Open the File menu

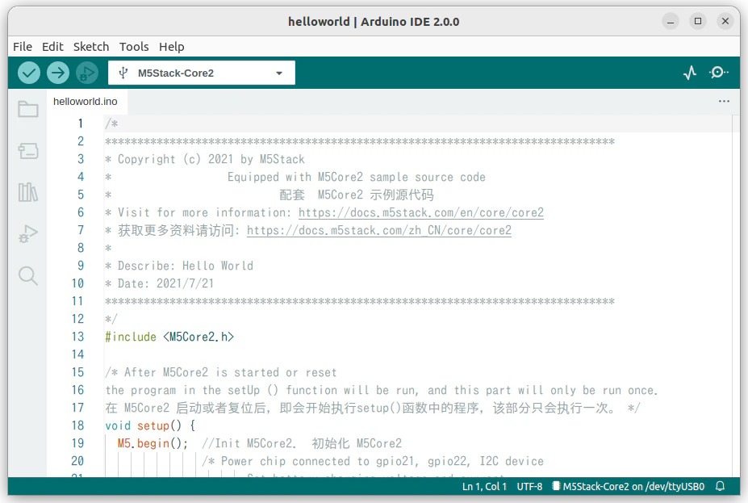[x=23, y=47]
